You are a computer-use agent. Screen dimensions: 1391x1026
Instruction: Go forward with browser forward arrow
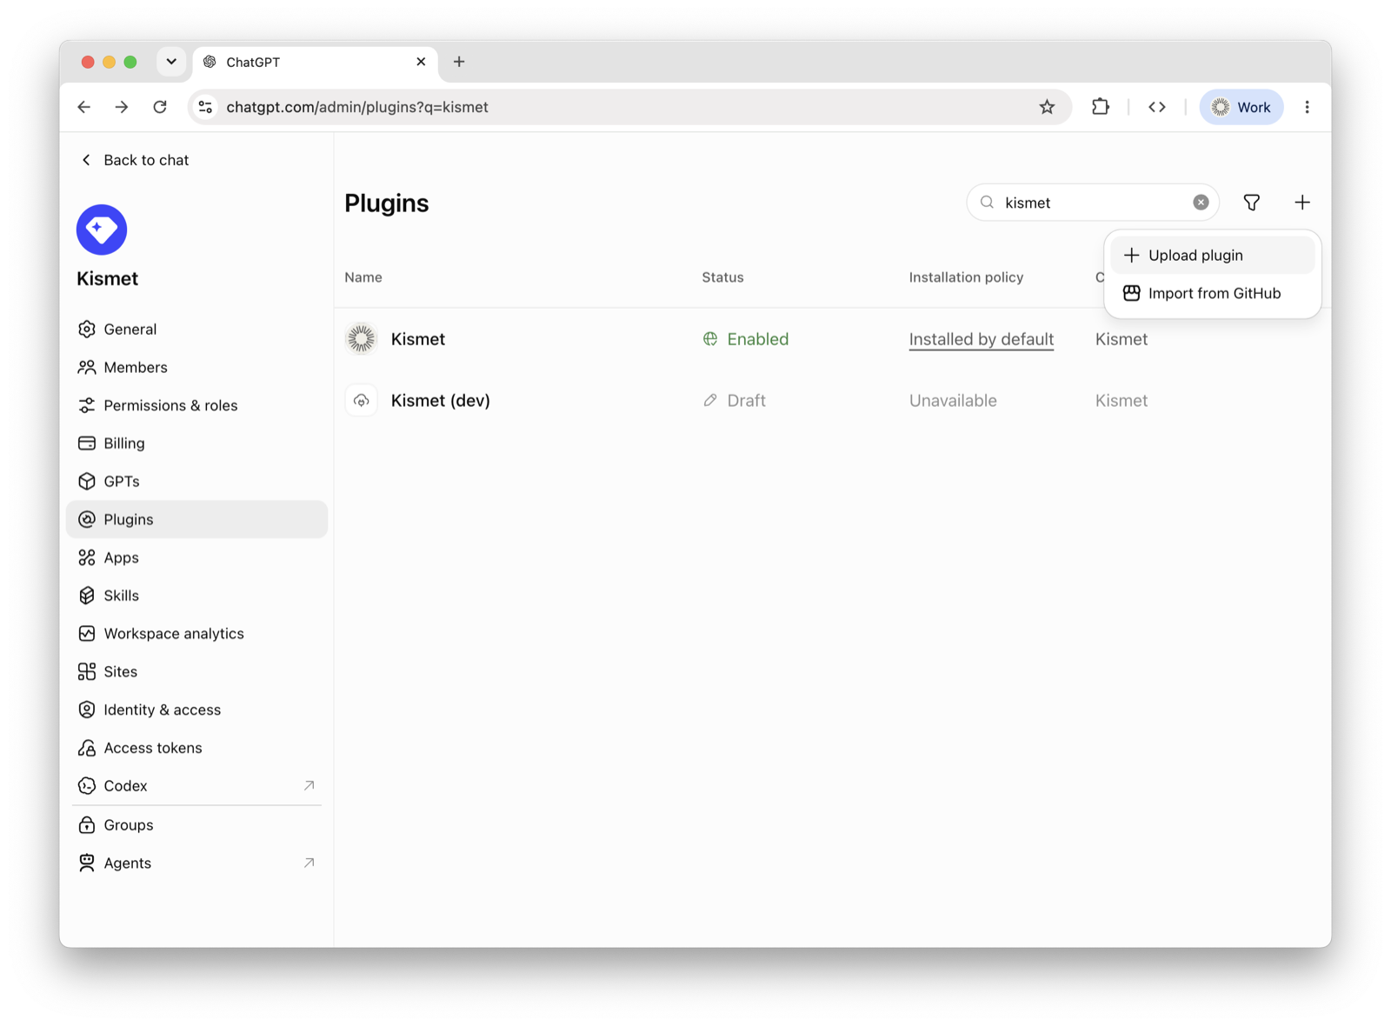(122, 107)
